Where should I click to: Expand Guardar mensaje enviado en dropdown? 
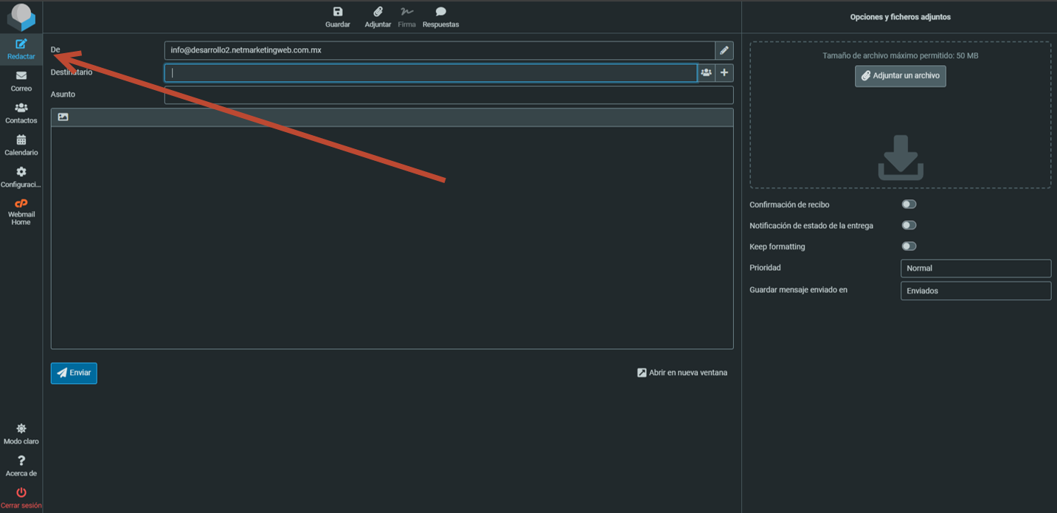(x=975, y=291)
